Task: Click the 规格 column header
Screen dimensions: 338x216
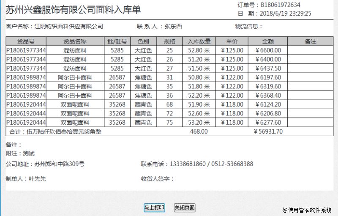Action: 169,41
